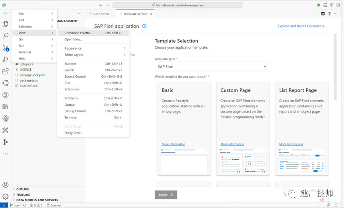Go back with the left arrow

(101, 5)
